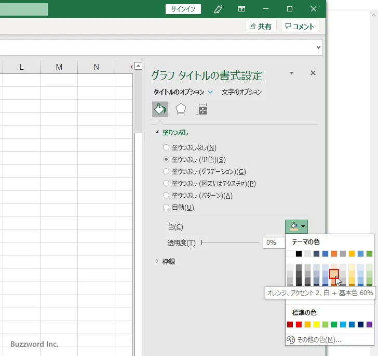Pick the gold accent theme color swatch
Image resolution: width=378 pixels, height=356 pixels.
pos(352,253)
